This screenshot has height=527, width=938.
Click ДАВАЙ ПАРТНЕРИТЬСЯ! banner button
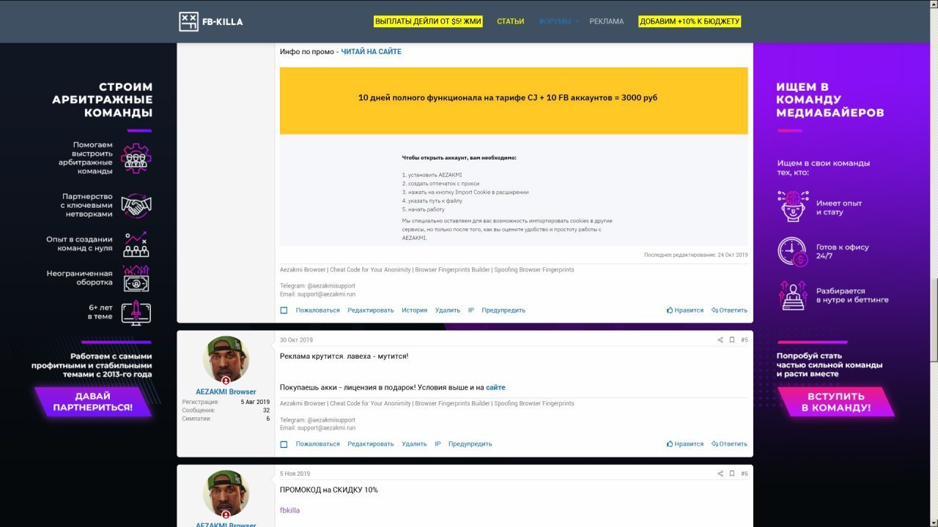(92, 402)
